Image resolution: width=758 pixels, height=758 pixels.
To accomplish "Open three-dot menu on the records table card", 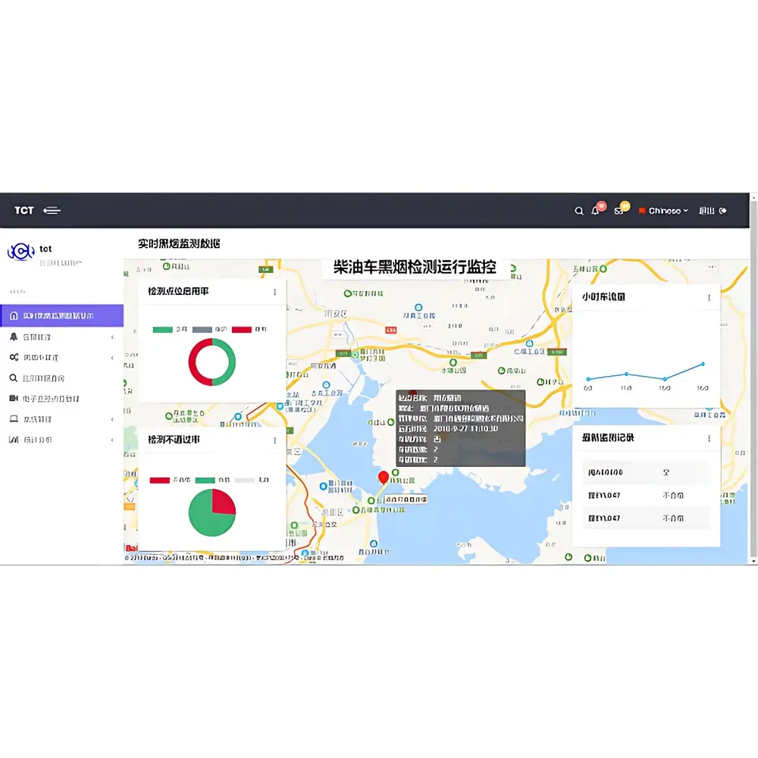I will click(709, 438).
